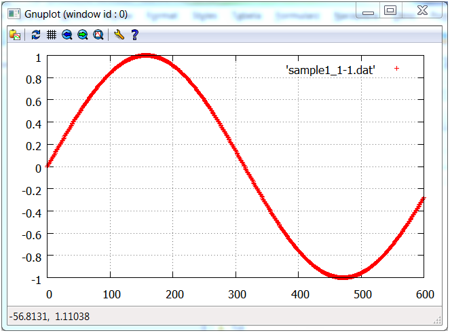Screen dimensions: 450x333
Task: Open the configuration dialog via wrench icon
Action: click(x=119, y=35)
